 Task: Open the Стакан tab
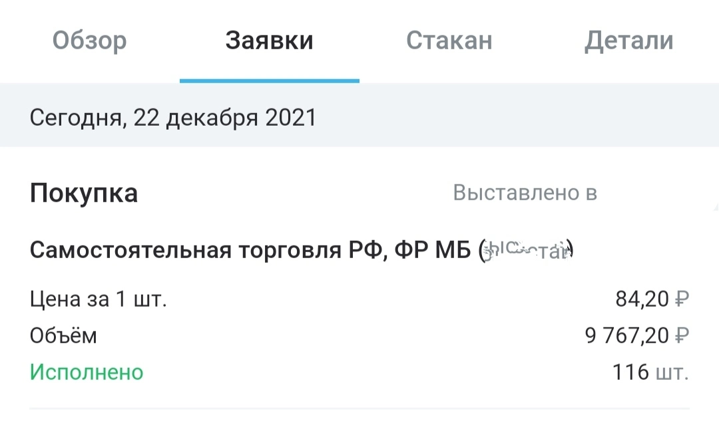coord(449,41)
